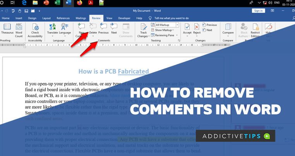Expand the Show Markup menu
Screen dimensions: 295x156
[x=164, y=30]
